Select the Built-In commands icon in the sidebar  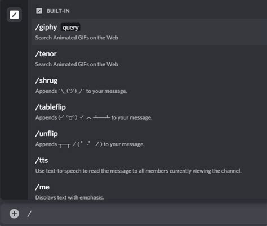[x=14, y=15]
